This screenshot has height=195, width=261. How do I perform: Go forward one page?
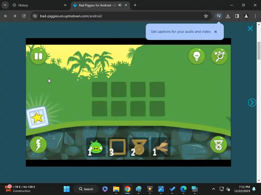[15, 16]
